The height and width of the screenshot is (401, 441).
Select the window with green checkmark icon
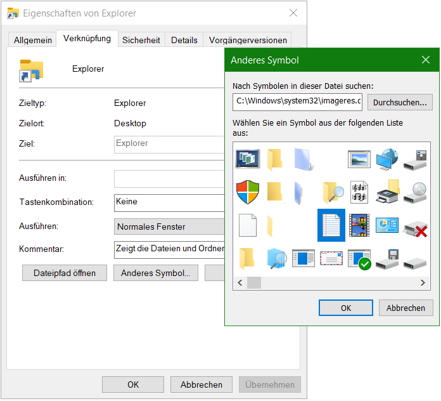(359, 259)
